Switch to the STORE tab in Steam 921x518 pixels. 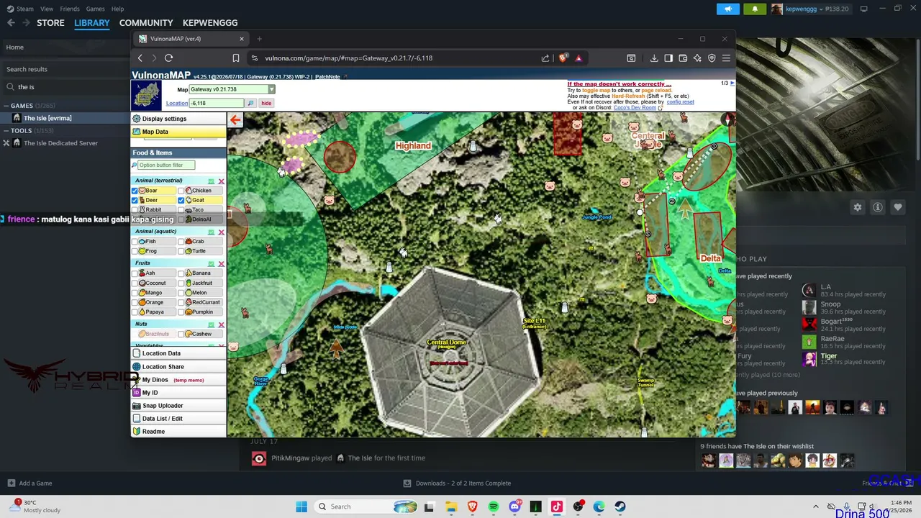(x=50, y=23)
